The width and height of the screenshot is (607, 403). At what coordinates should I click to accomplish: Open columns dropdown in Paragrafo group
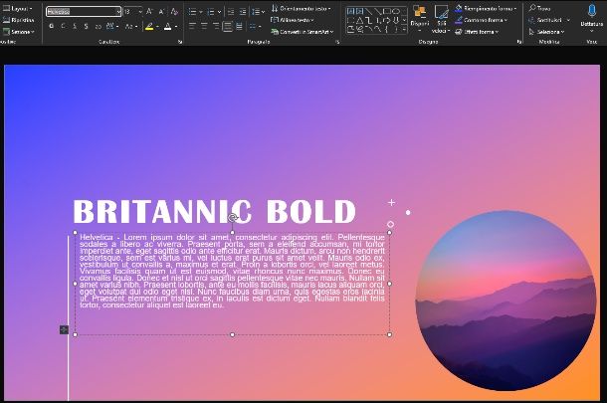tap(255, 26)
